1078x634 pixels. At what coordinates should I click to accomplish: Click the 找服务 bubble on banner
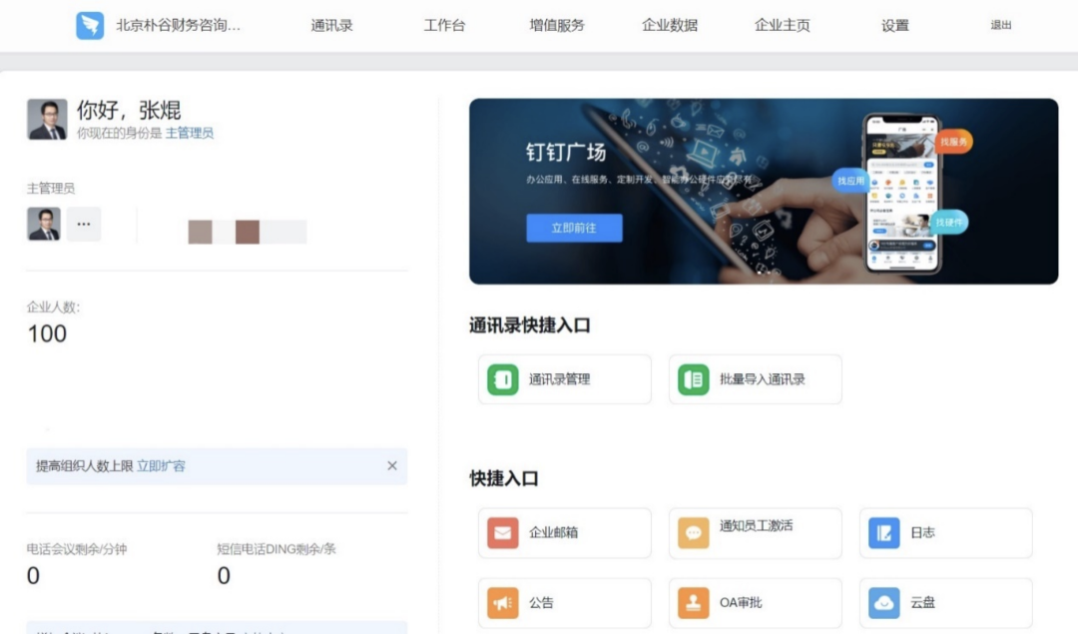coord(953,142)
